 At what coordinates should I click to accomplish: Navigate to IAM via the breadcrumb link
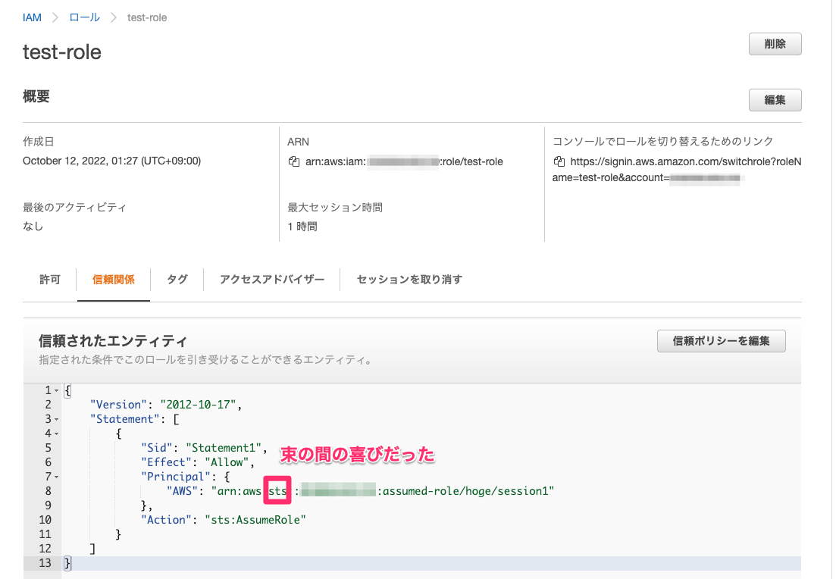[x=32, y=17]
